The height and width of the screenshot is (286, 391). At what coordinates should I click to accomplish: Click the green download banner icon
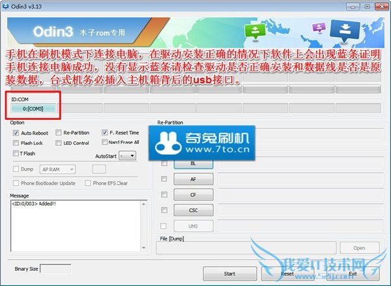point(255,31)
